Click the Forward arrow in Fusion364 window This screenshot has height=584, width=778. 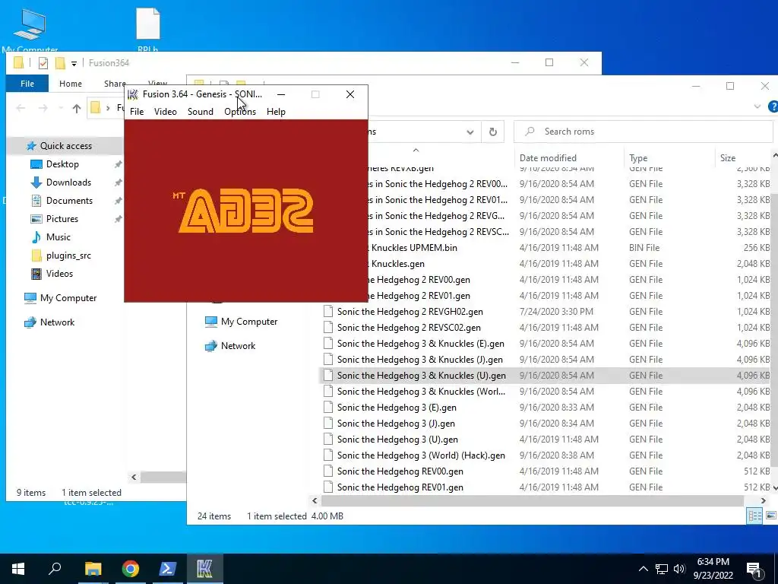coord(43,108)
